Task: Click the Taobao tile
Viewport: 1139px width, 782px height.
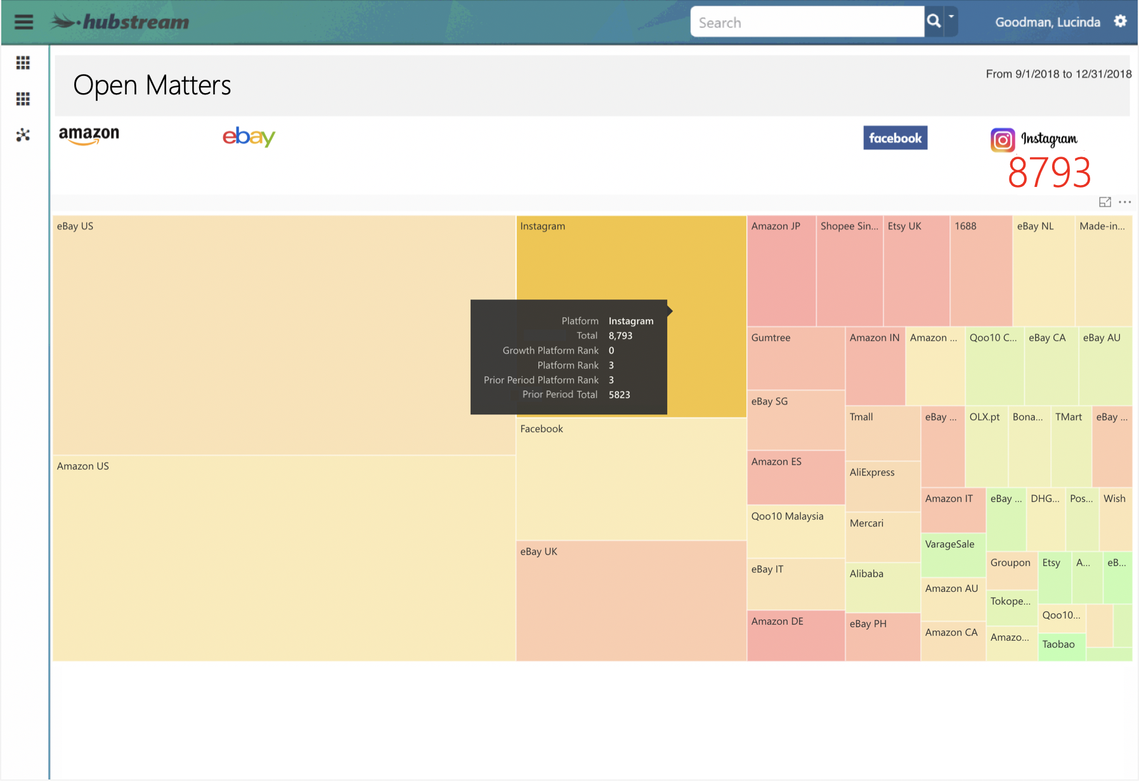Action: 1062,647
